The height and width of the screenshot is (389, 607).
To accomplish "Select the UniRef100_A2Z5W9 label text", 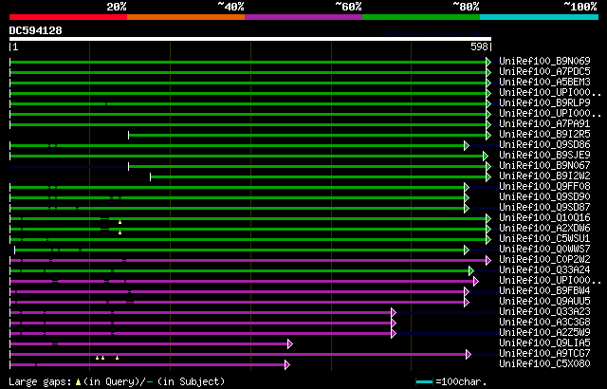I will 544,333.
